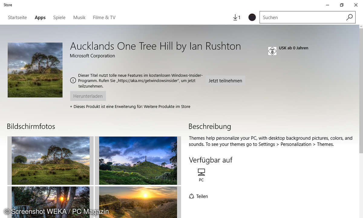Viewport: 363px width, 218px height.
Task: Click the search magnifier icon
Action: coord(349,17)
